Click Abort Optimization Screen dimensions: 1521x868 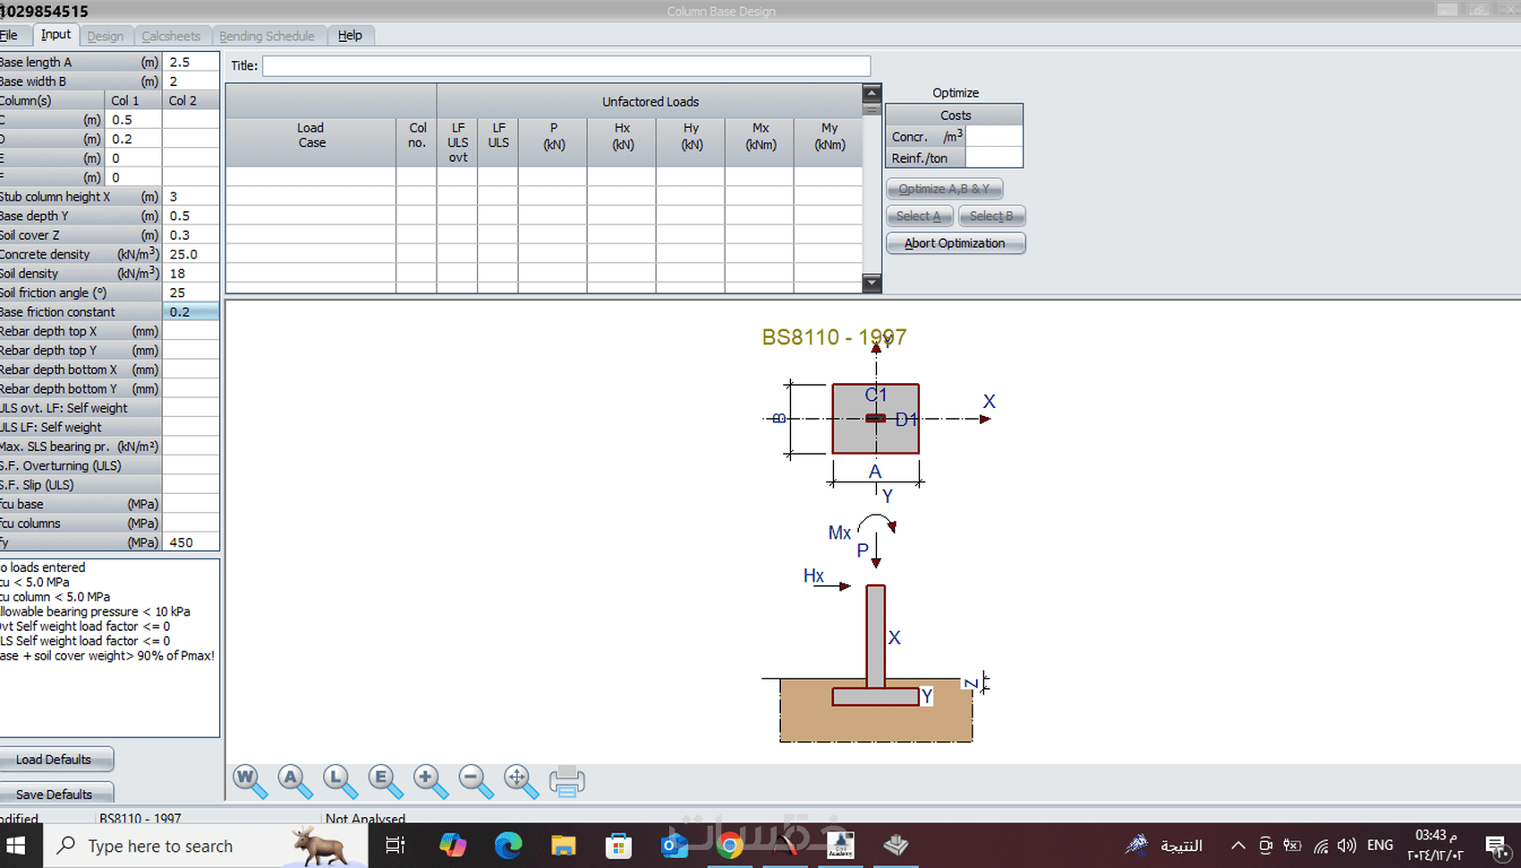[955, 243]
